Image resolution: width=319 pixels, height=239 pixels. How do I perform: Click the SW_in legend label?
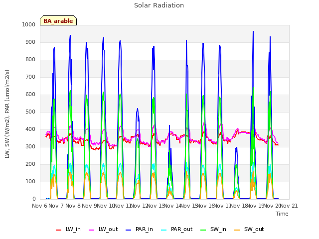218,230
